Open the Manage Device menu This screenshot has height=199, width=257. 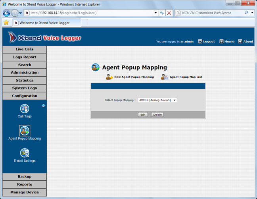point(25,192)
